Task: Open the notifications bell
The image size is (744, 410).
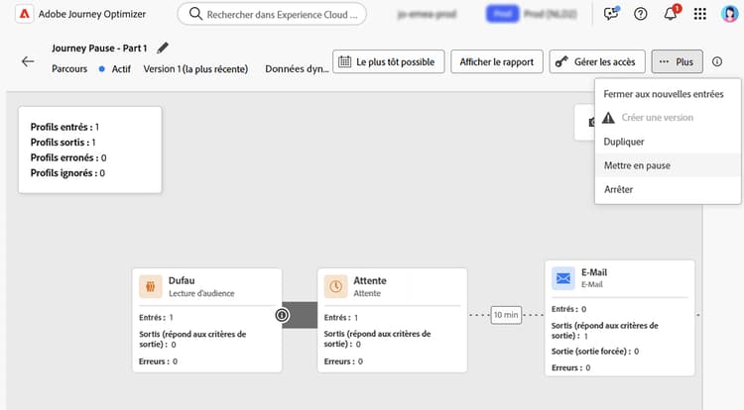Action: 670,14
